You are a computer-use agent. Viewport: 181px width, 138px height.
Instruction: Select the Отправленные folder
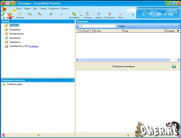pyautogui.click(x=17, y=34)
